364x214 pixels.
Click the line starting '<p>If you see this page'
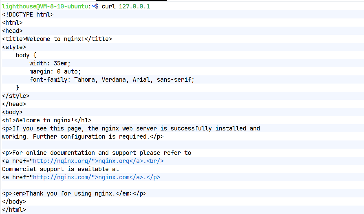click(x=131, y=129)
